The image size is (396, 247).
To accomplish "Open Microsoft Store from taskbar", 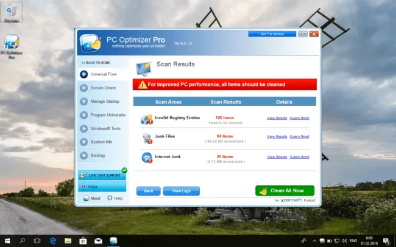I will (83, 241).
